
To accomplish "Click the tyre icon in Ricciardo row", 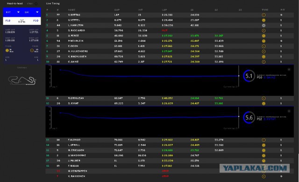I will point(263,30).
